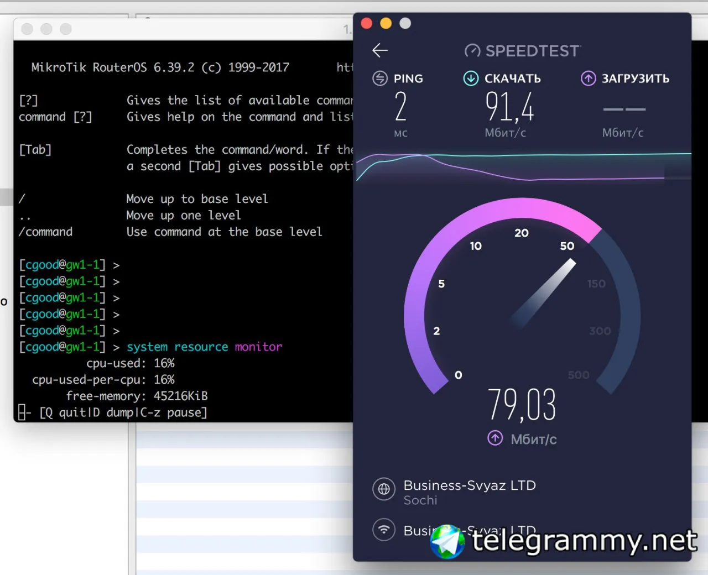Open the globe icon for Business-Svyaz LTD

tap(384, 489)
